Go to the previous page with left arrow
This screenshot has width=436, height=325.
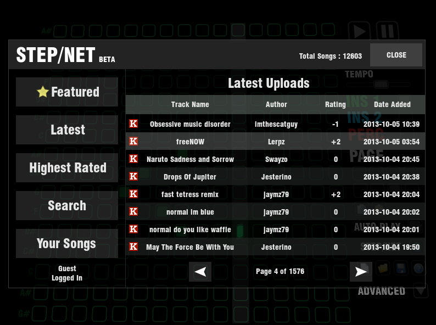click(200, 272)
